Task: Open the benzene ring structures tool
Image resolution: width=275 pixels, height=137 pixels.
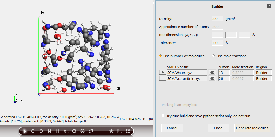Action: (x=74, y=131)
